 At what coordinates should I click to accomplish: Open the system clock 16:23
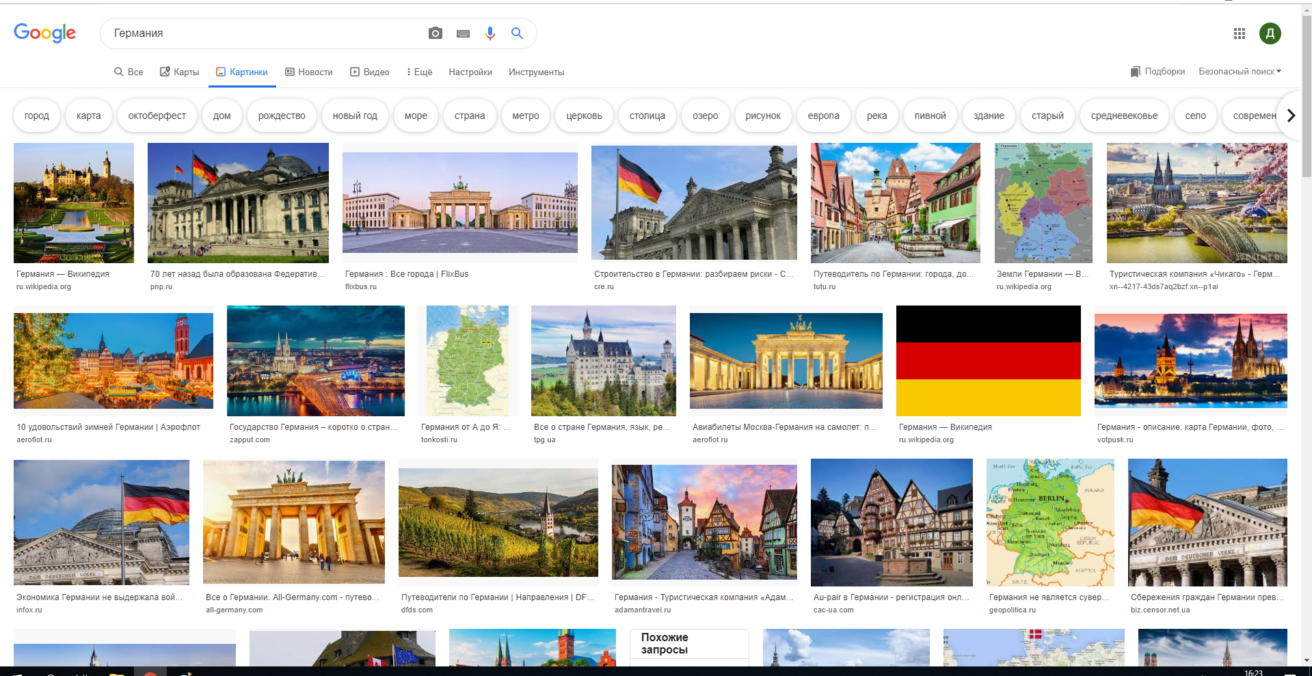click(1253, 673)
